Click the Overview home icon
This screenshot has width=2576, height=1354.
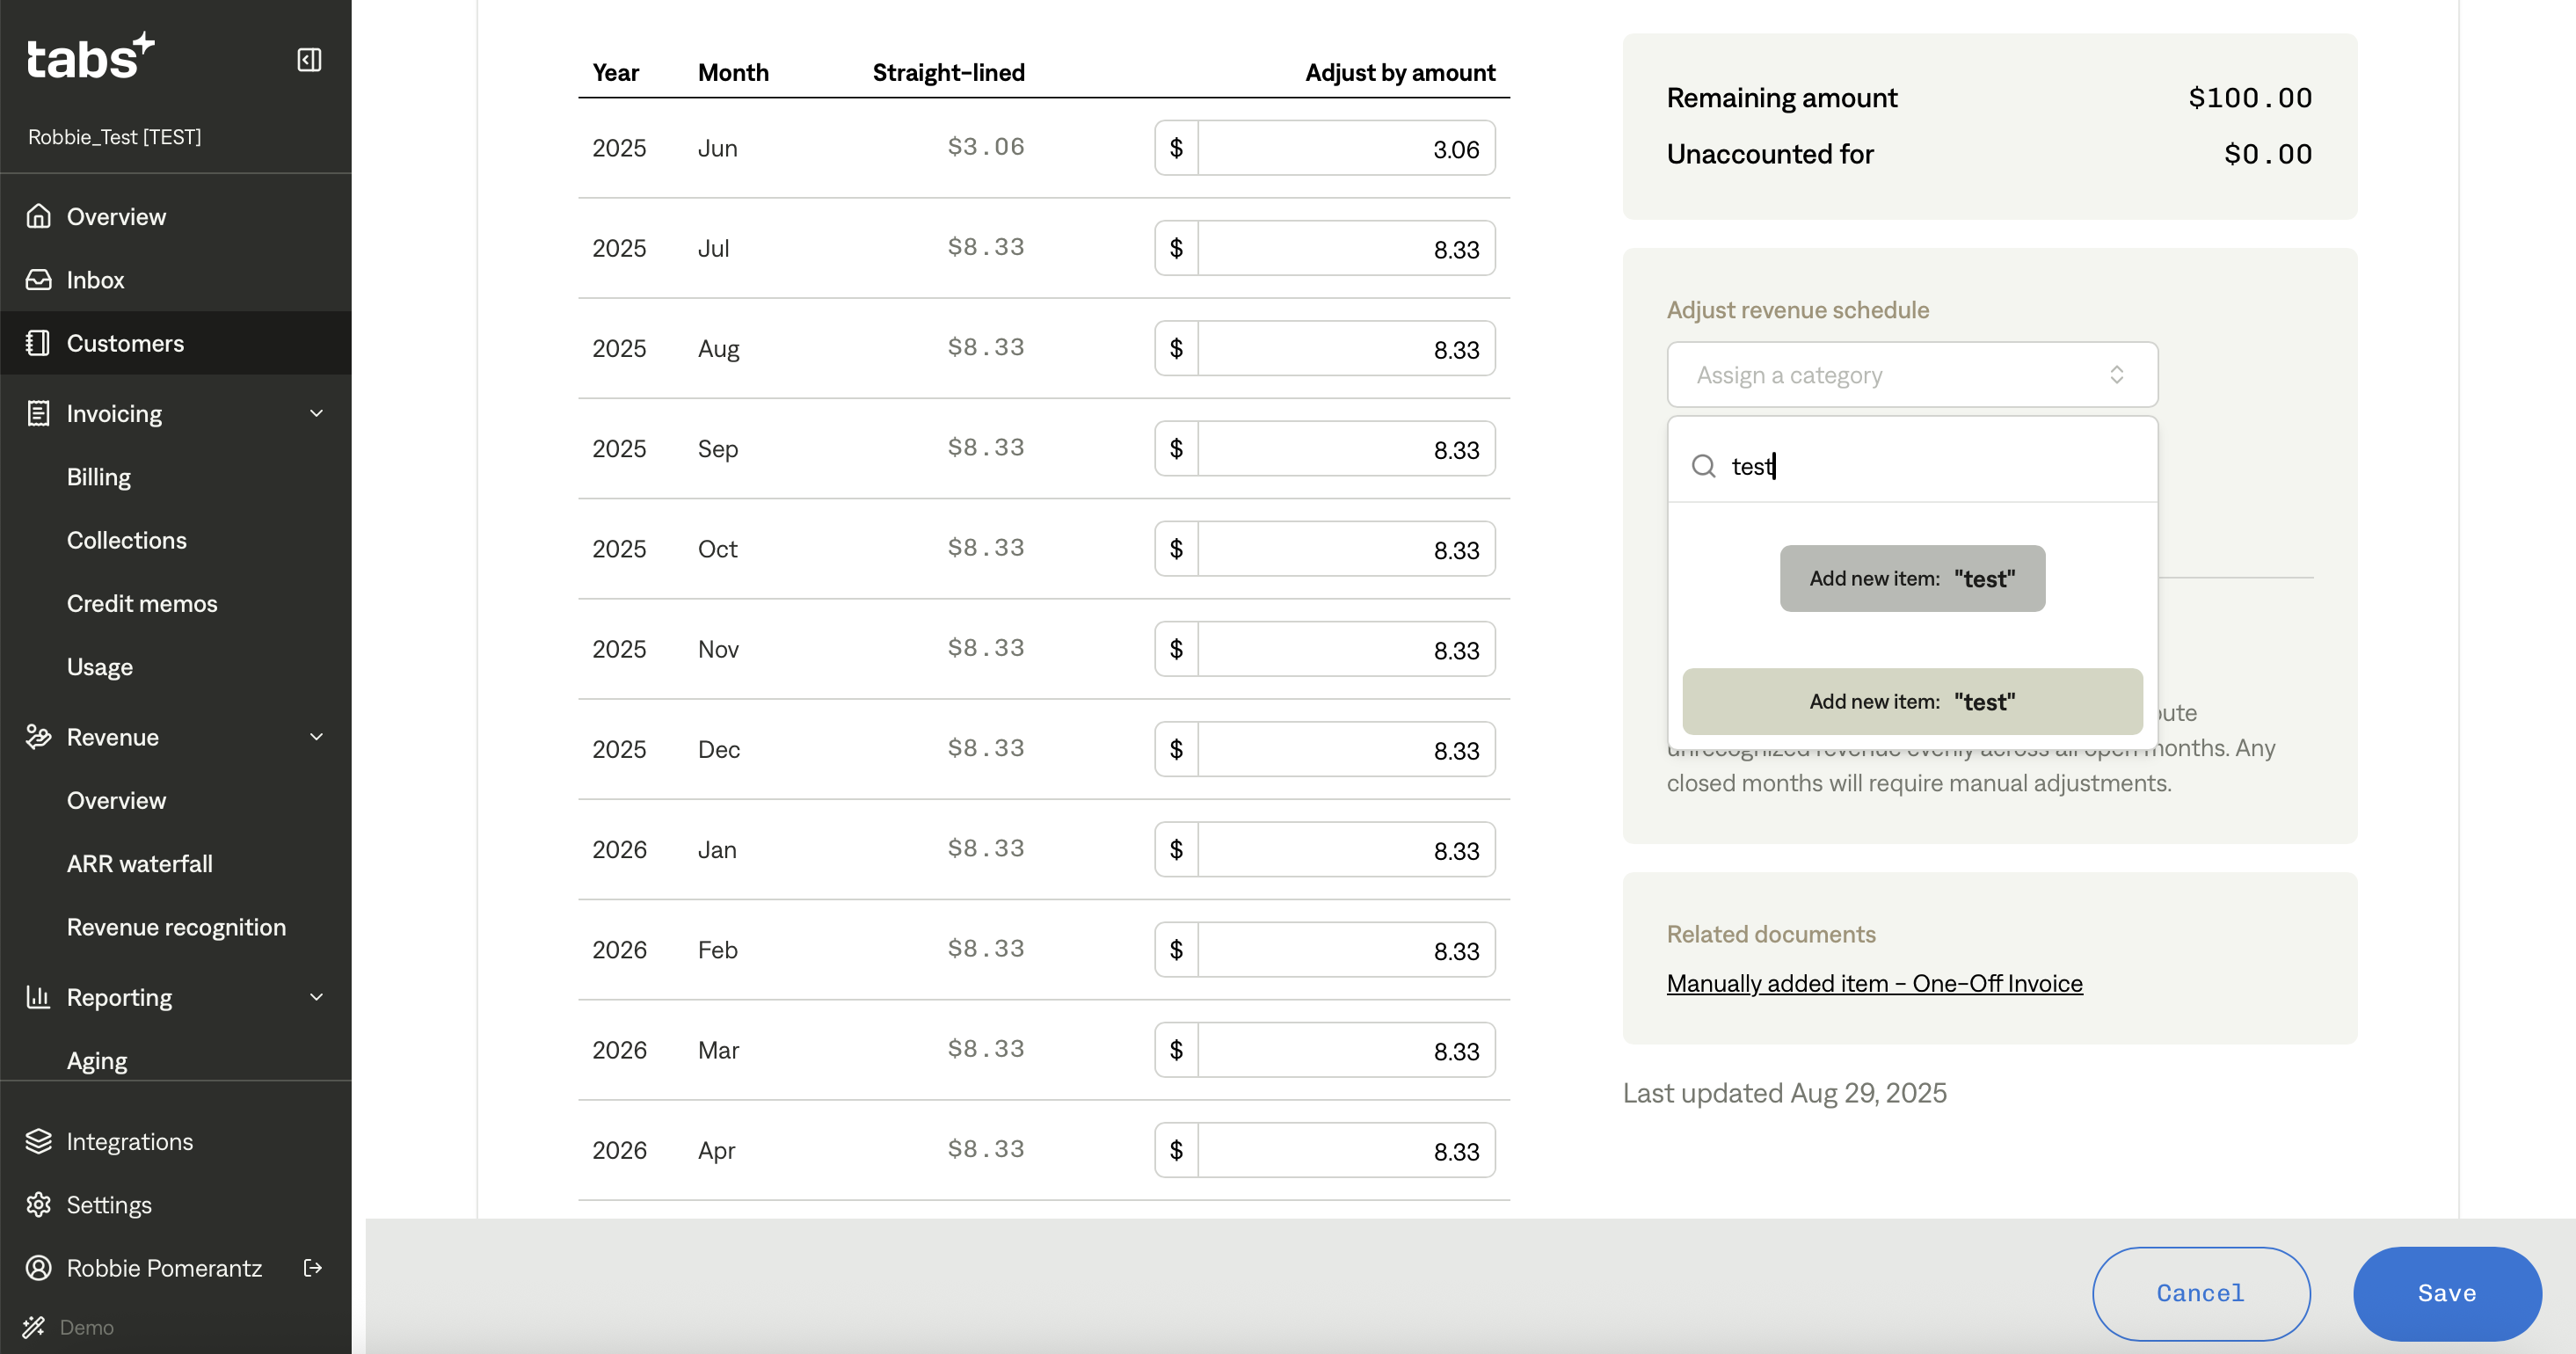38,216
